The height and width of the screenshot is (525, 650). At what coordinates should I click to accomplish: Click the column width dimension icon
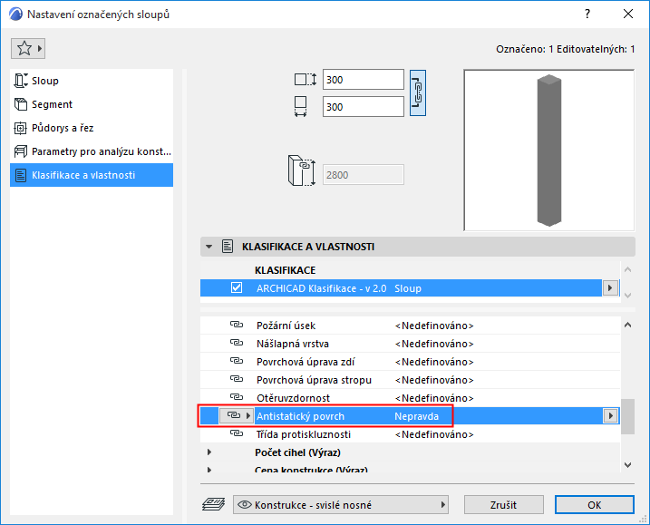pyautogui.click(x=301, y=107)
